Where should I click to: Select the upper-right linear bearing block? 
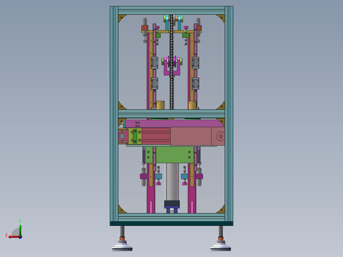(x=195, y=63)
